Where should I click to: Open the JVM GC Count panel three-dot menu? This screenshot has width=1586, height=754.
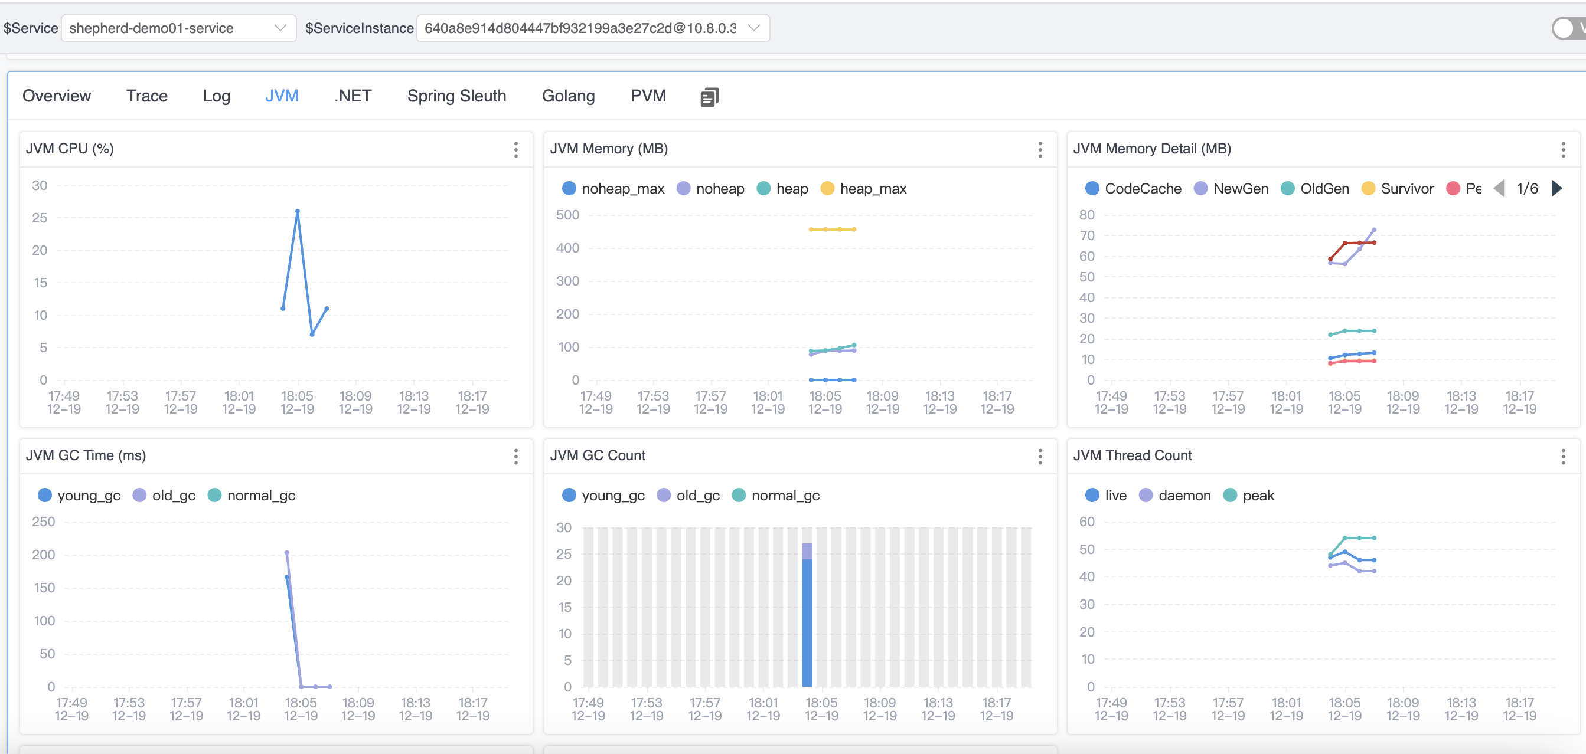(1040, 456)
